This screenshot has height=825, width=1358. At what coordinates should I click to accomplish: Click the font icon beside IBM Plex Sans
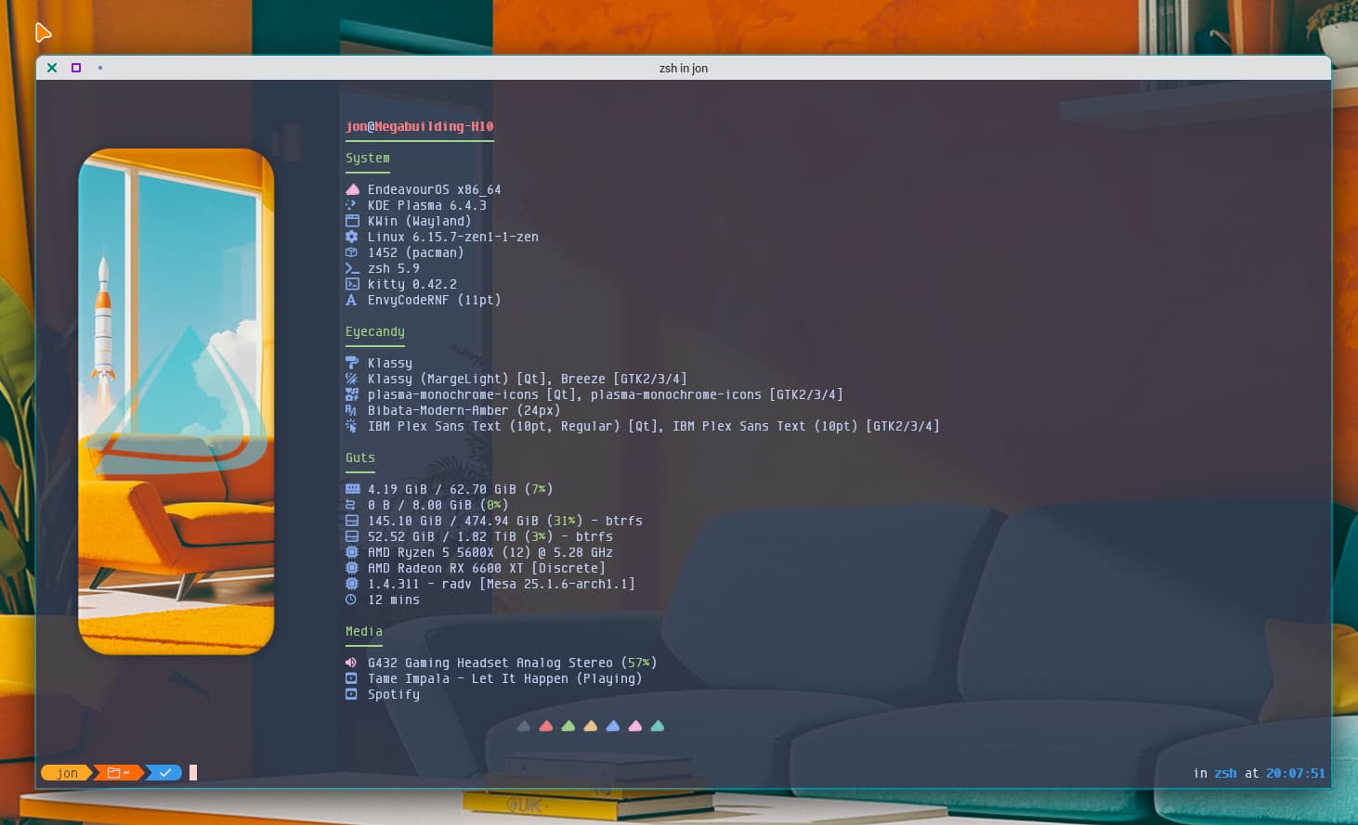click(351, 426)
